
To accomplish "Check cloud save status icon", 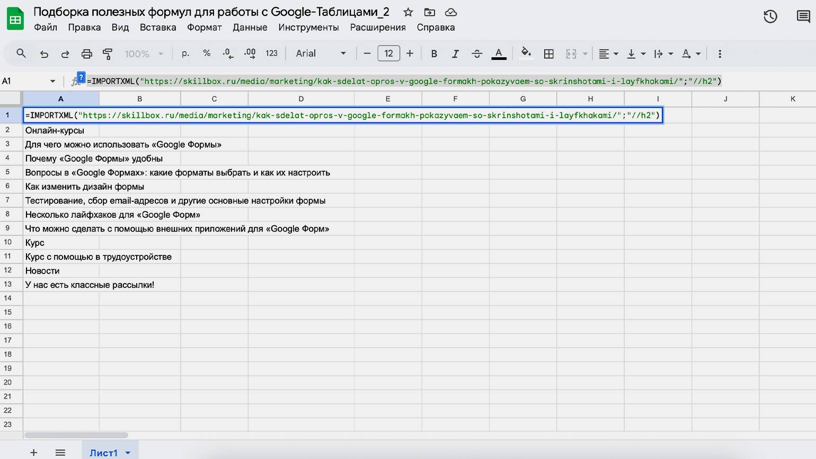I will (451, 12).
